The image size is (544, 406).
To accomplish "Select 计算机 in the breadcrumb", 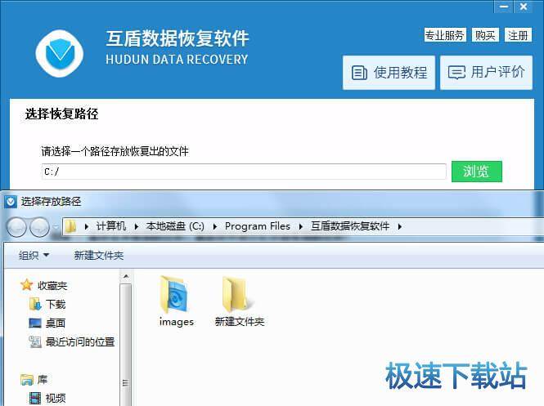I will click(x=111, y=226).
